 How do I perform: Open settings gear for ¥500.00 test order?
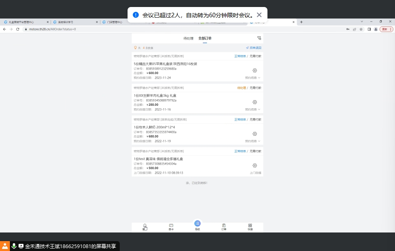pyautogui.click(x=255, y=165)
